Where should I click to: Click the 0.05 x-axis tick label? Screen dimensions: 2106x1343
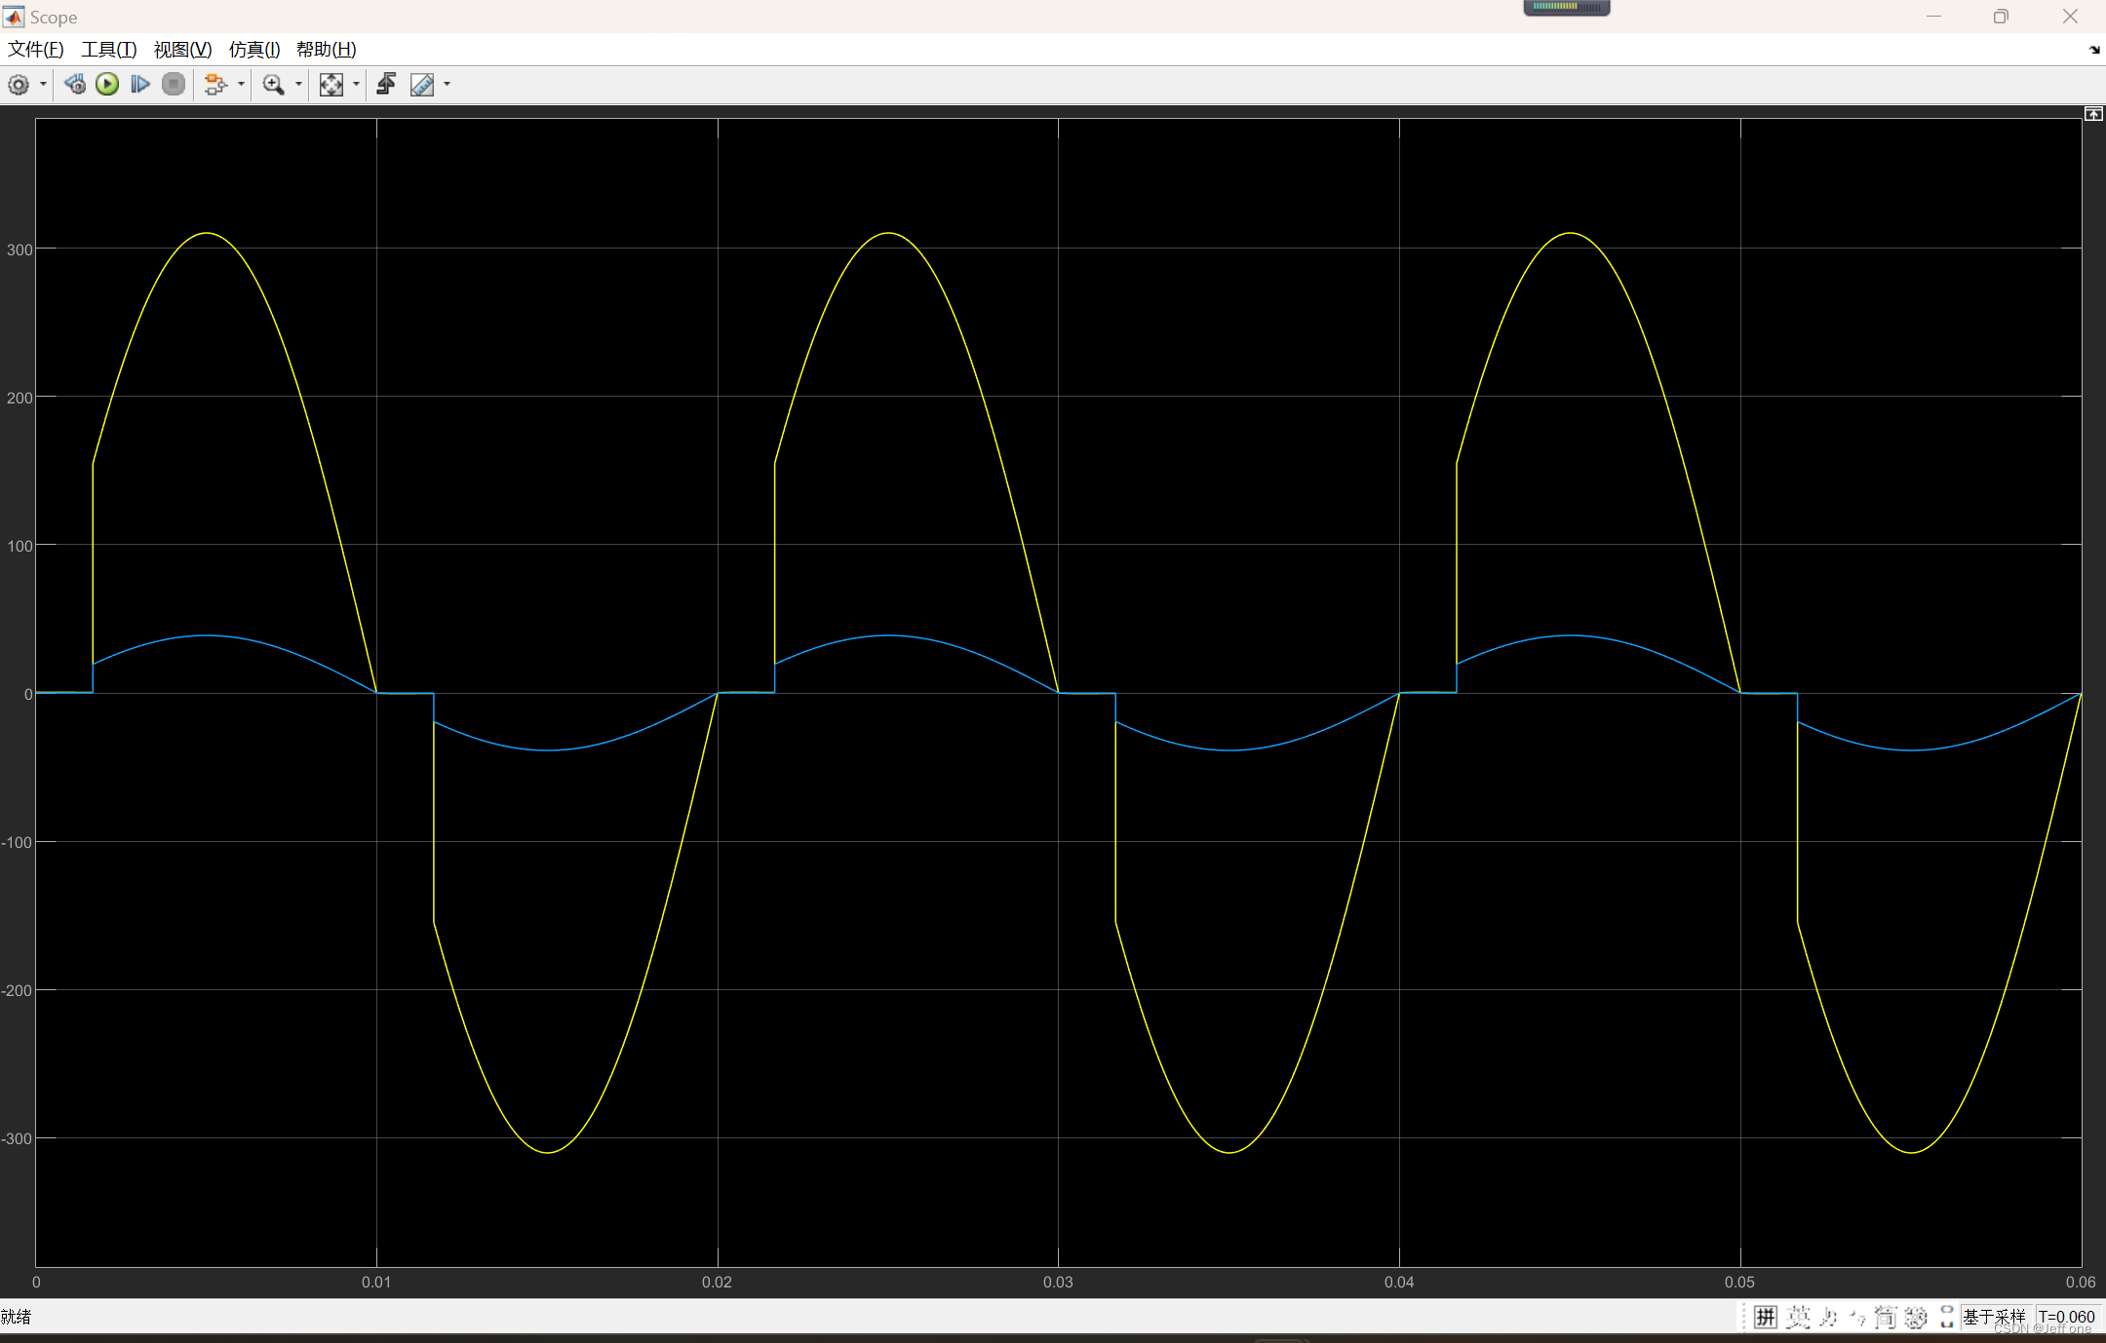pyautogui.click(x=1739, y=1282)
